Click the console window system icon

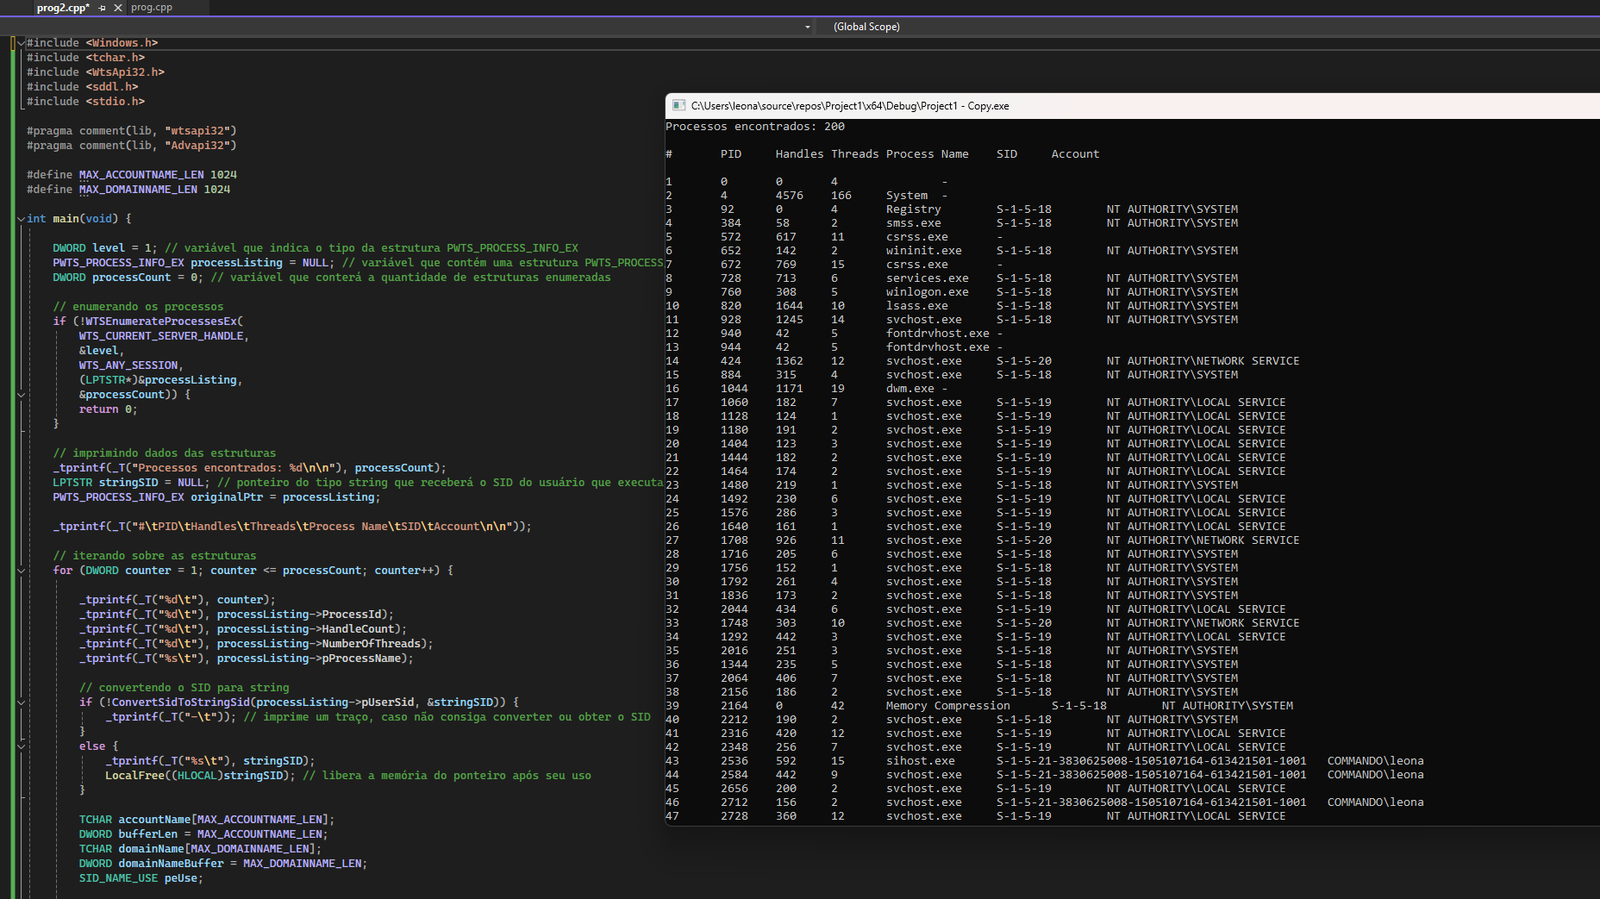point(678,106)
